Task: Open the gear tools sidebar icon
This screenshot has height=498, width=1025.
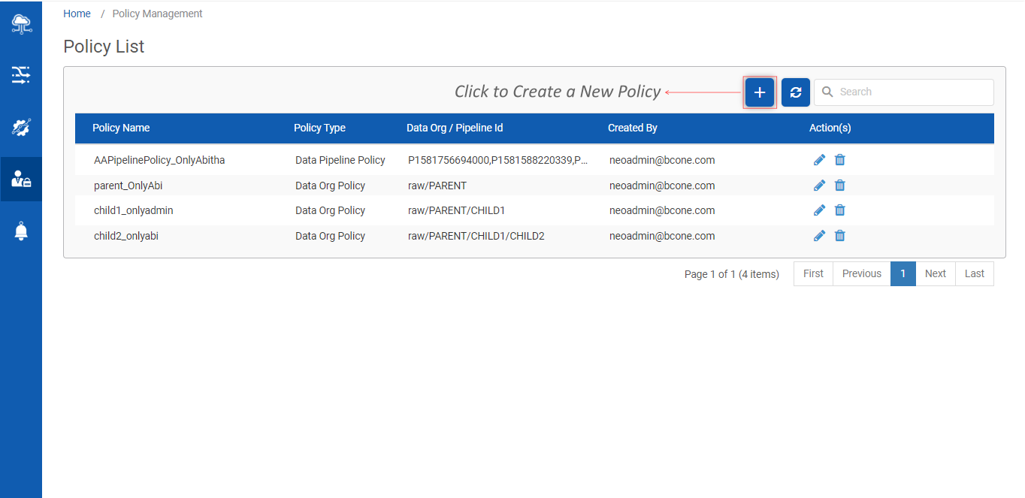Action: coord(21,127)
